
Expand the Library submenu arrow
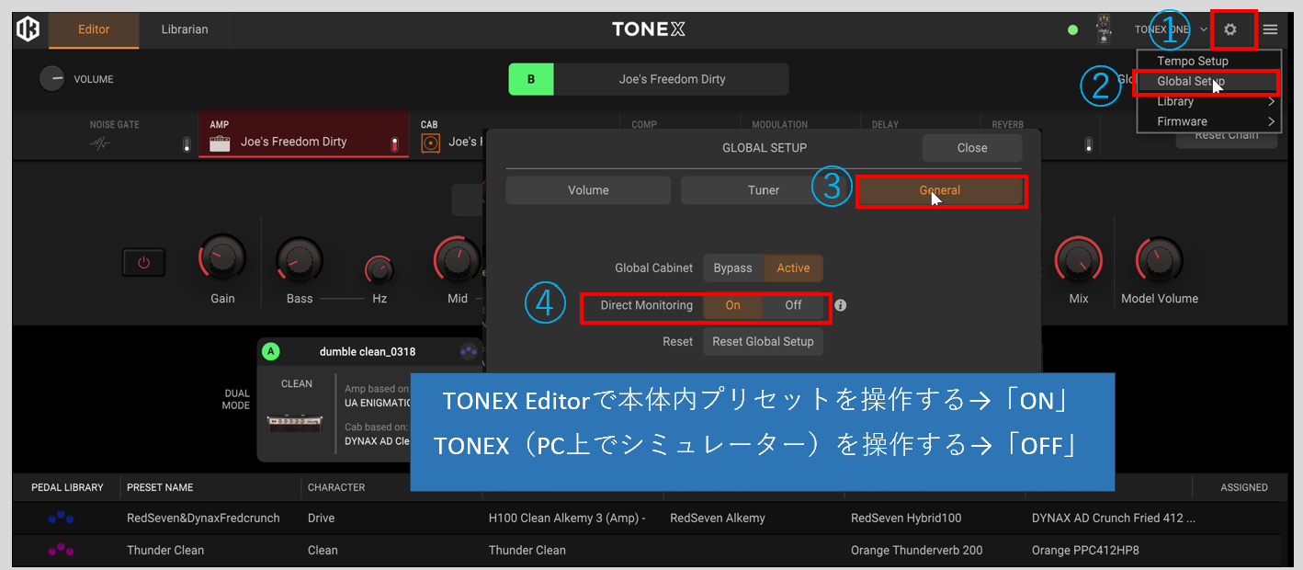[x=1272, y=101]
